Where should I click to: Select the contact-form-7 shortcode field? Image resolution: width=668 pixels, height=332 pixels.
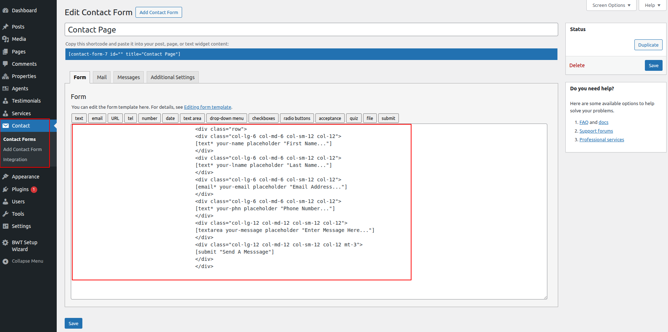311,54
